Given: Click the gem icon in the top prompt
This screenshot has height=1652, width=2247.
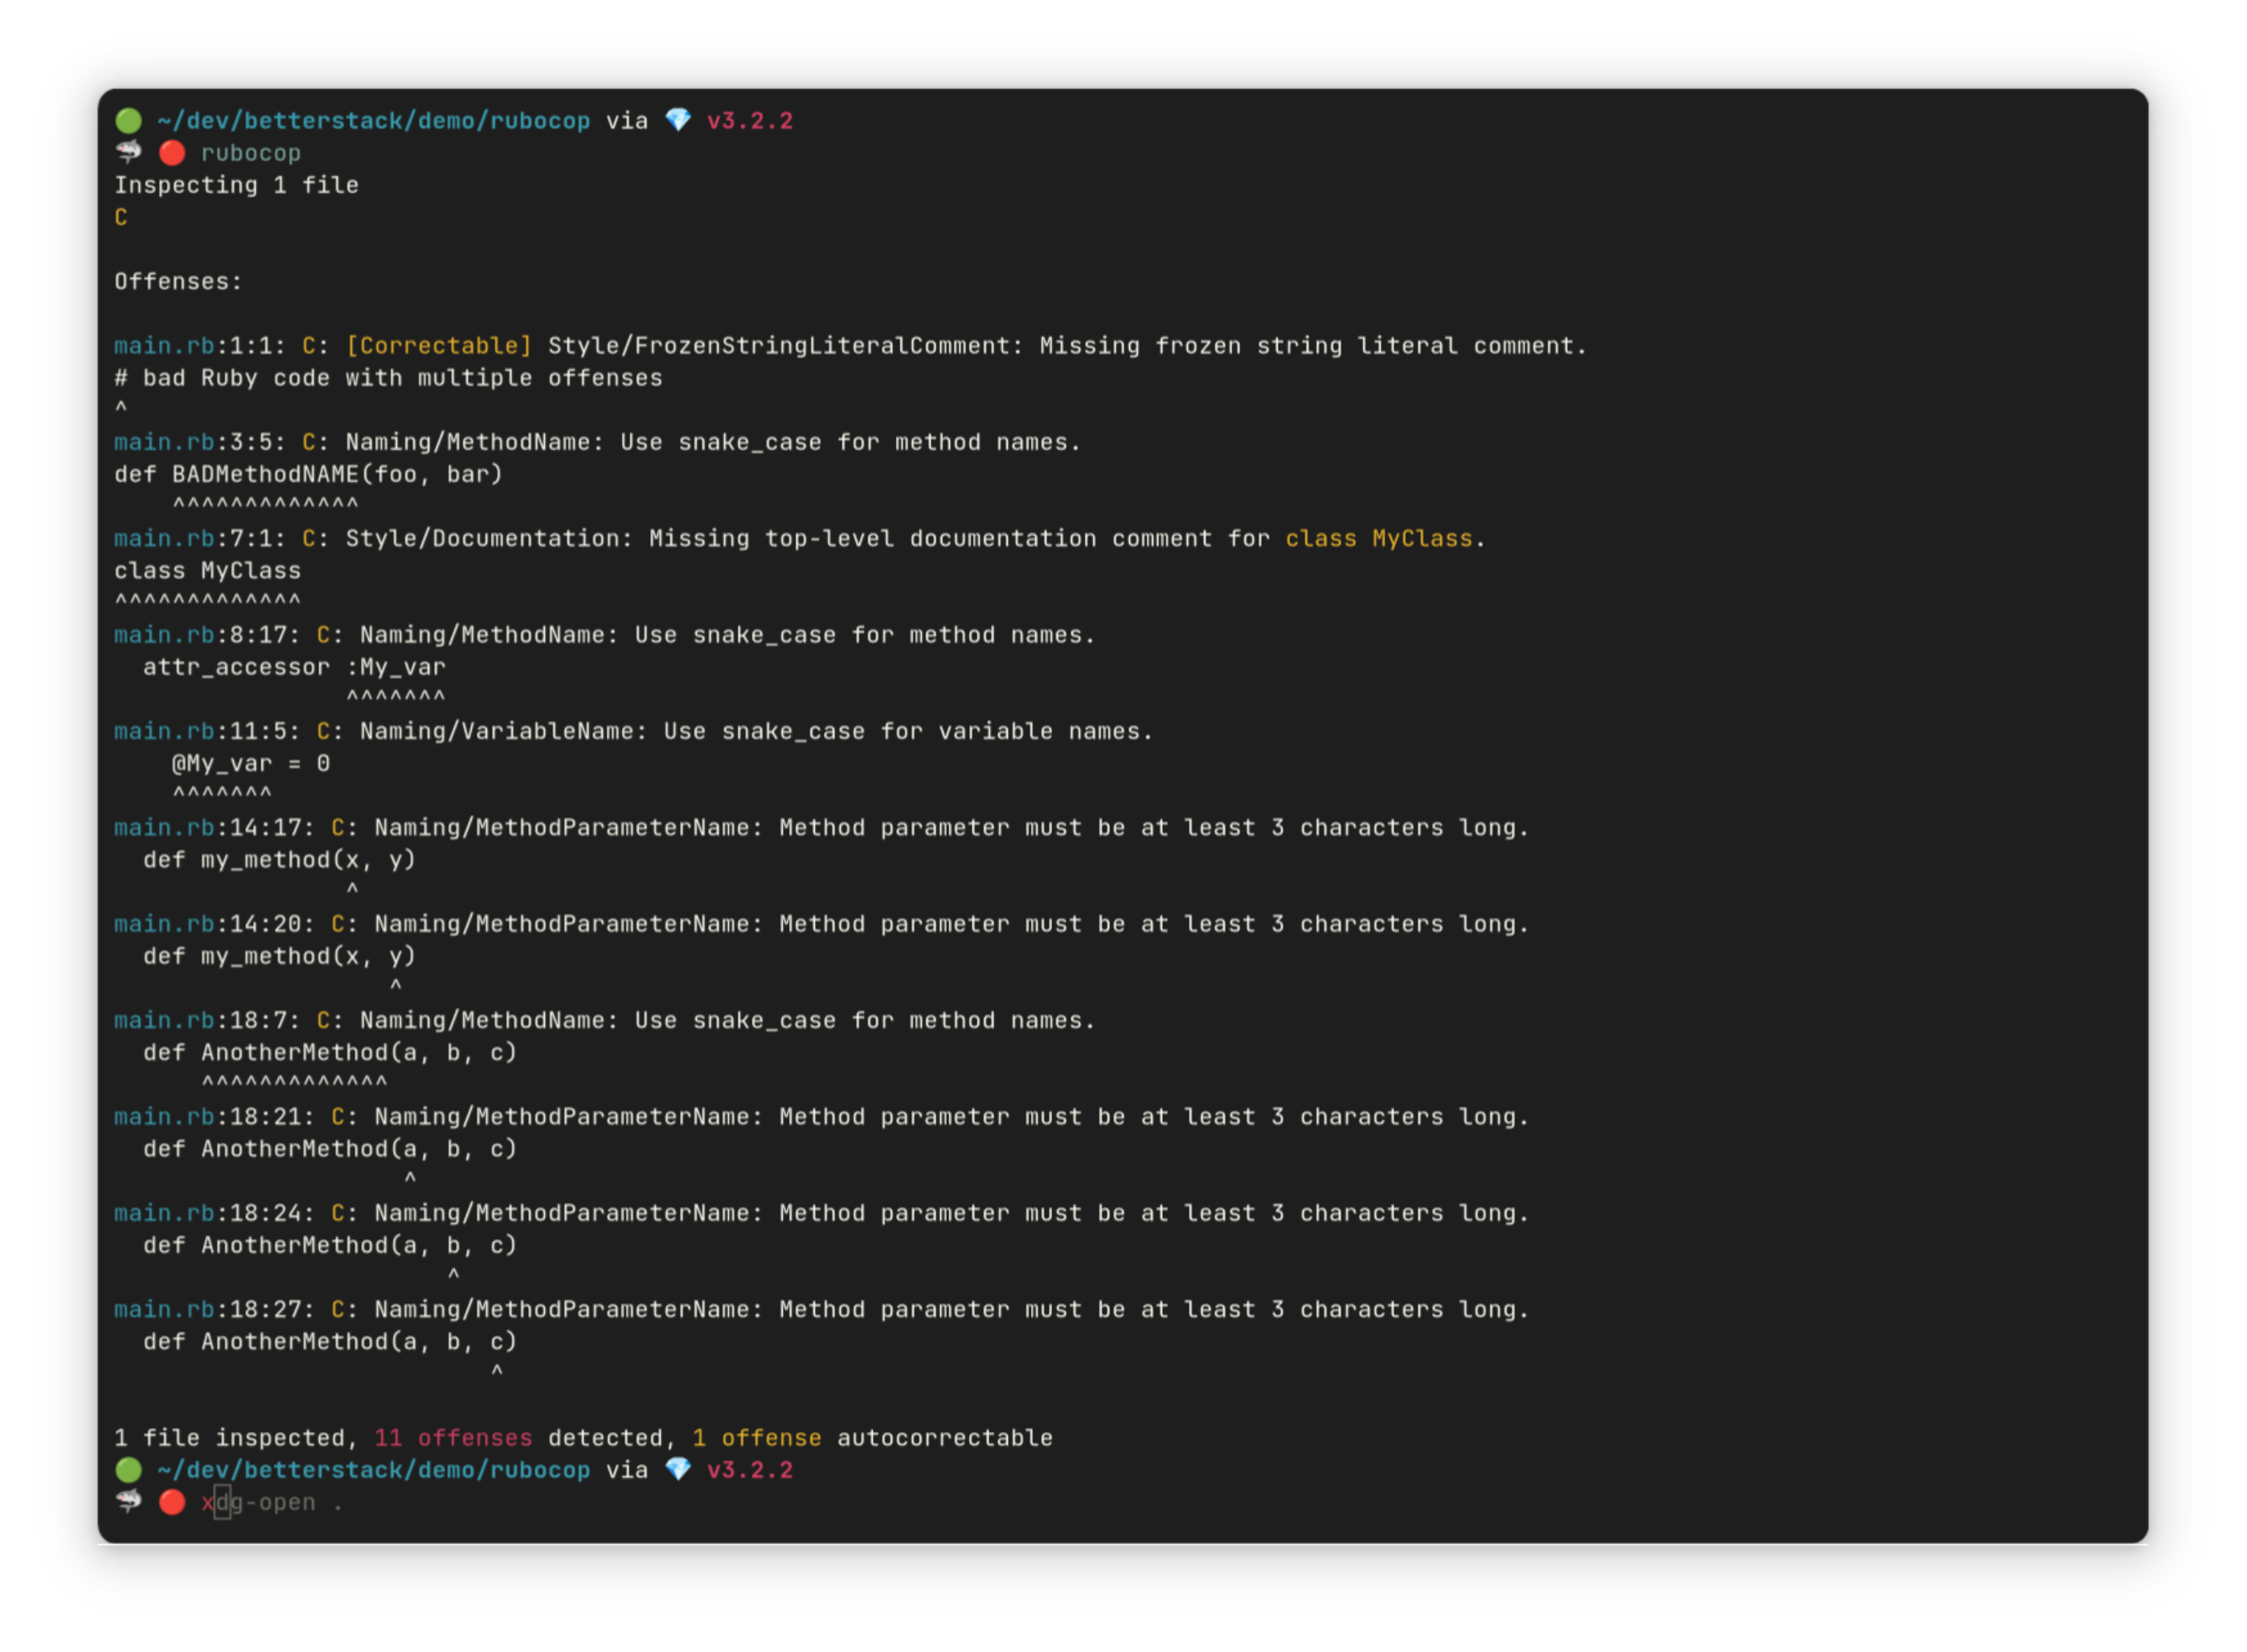Looking at the screenshot, I should [x=678, y=121].
